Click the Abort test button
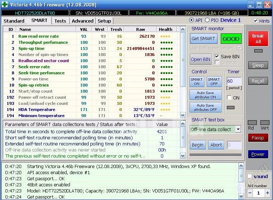This screenshot has height=200, width=273. pos(216,145)
